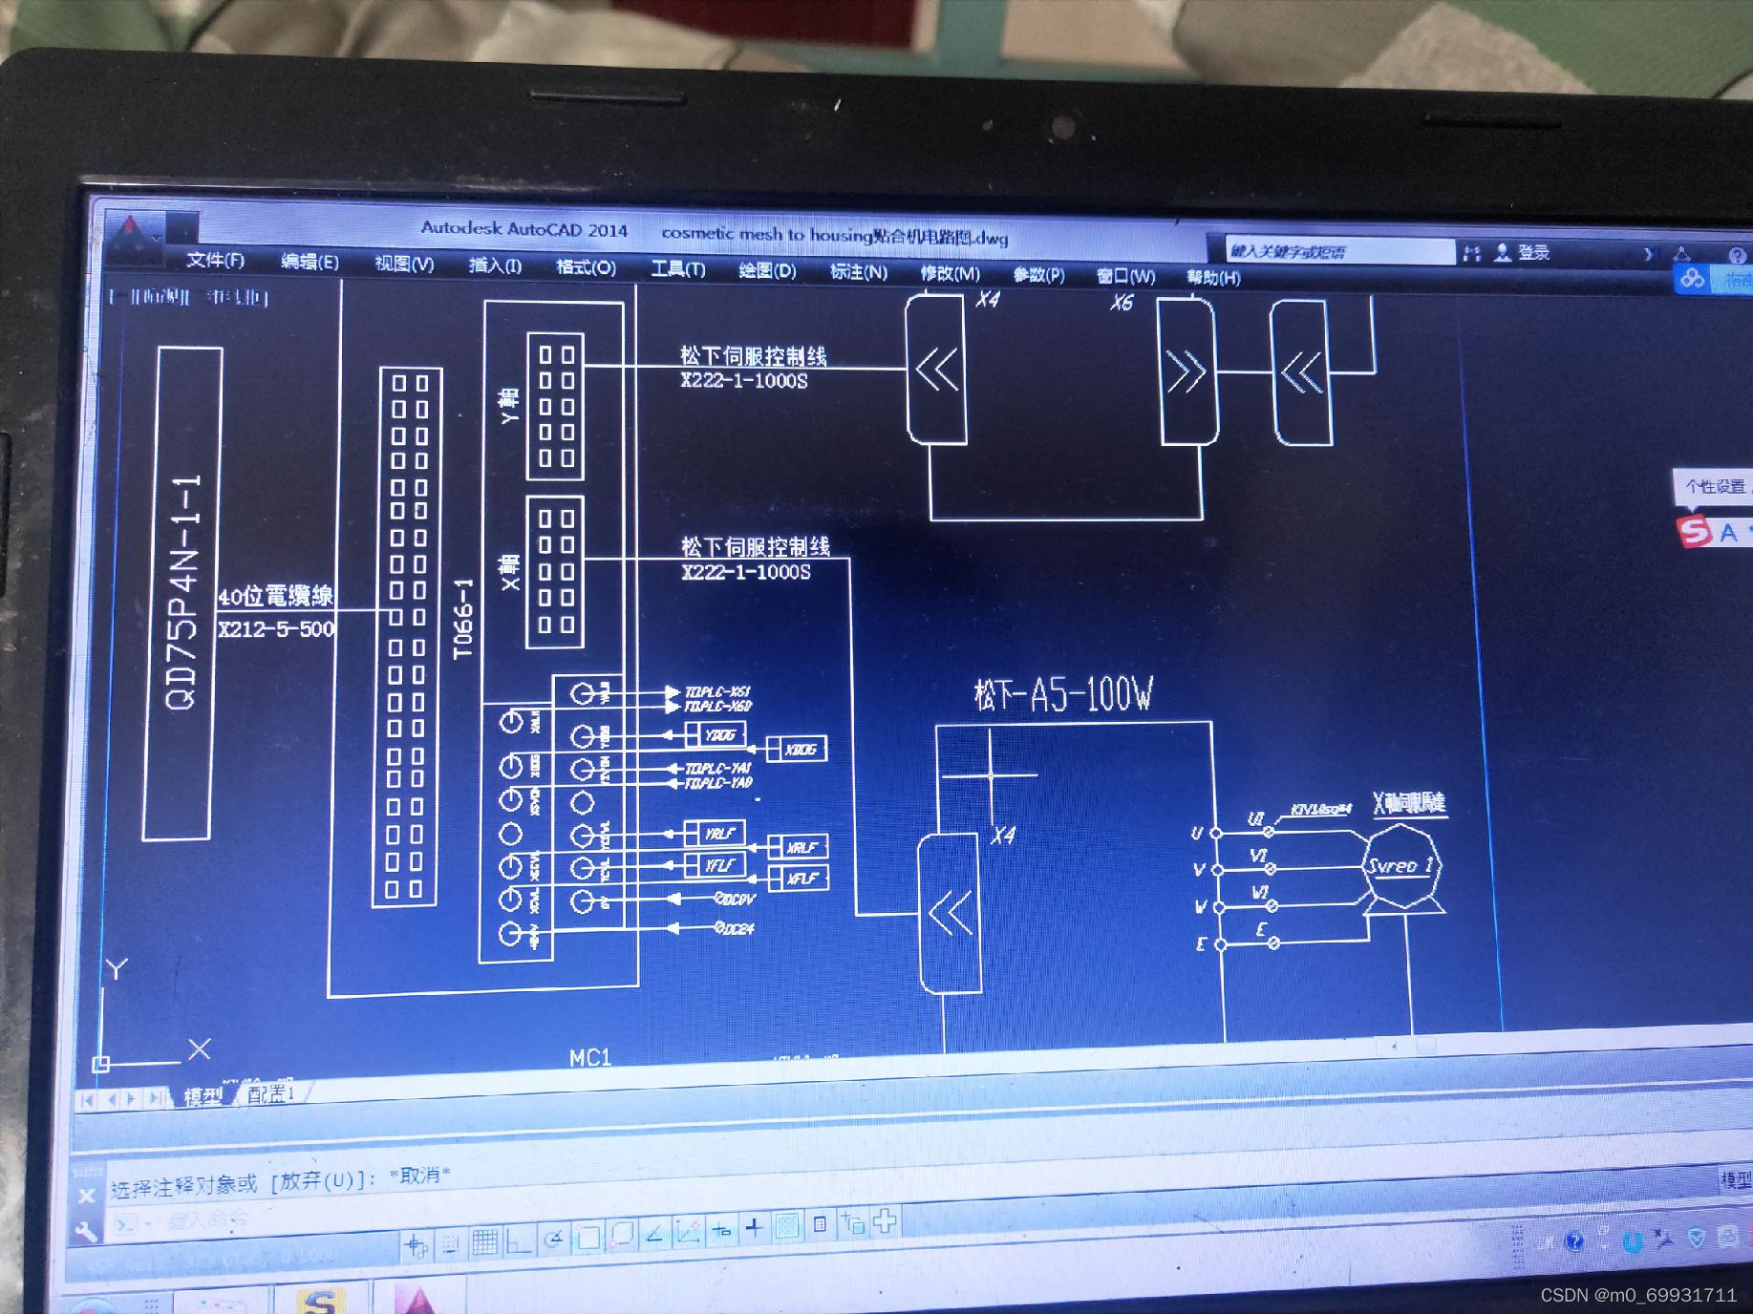Open the 修改(M) menu

[x=950, y=274]
